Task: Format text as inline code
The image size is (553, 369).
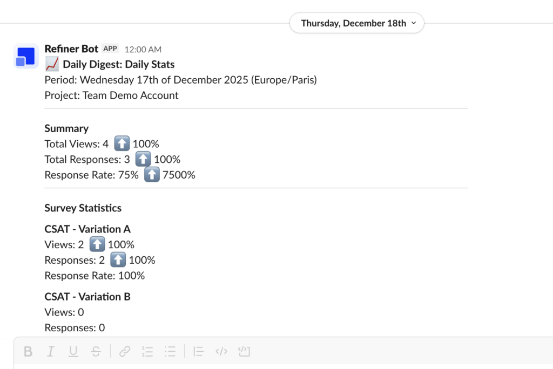Action: (221, 352)
